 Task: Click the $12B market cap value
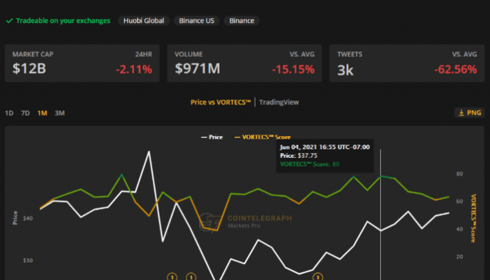29,68
